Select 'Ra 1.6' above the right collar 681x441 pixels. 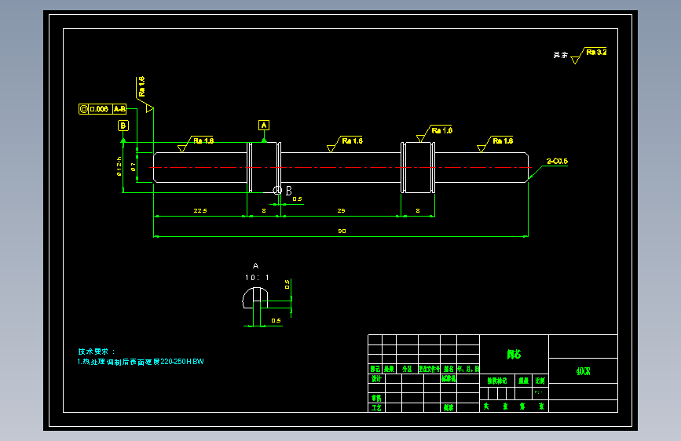point(441,130)
